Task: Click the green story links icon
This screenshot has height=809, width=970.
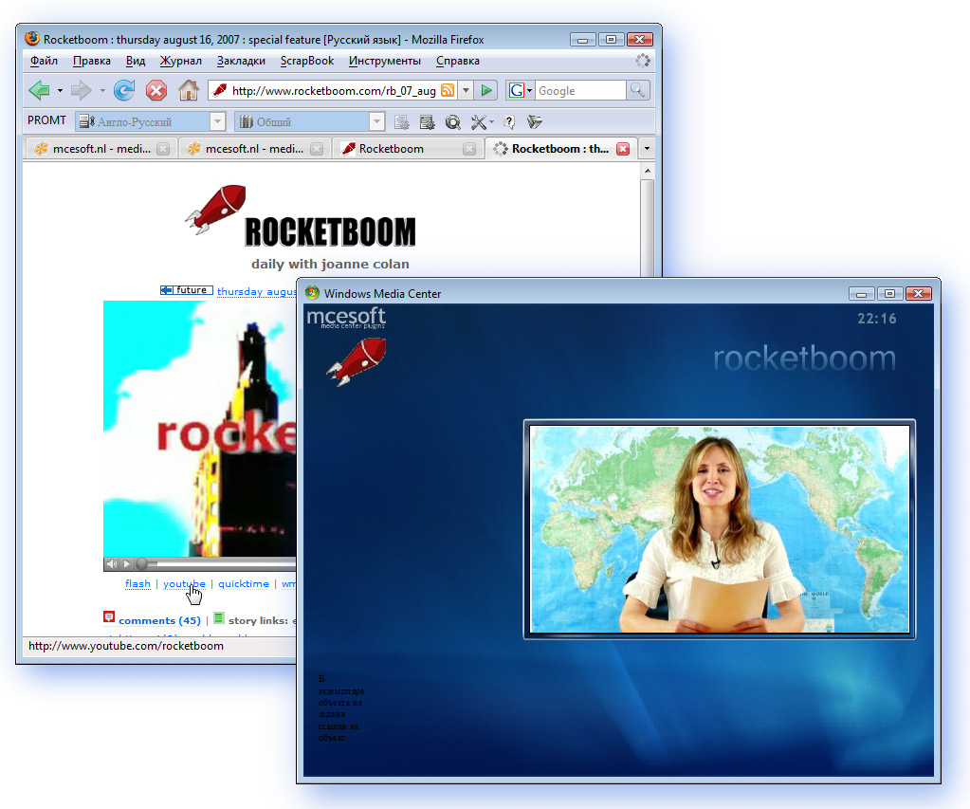Action: click(218, 617)
